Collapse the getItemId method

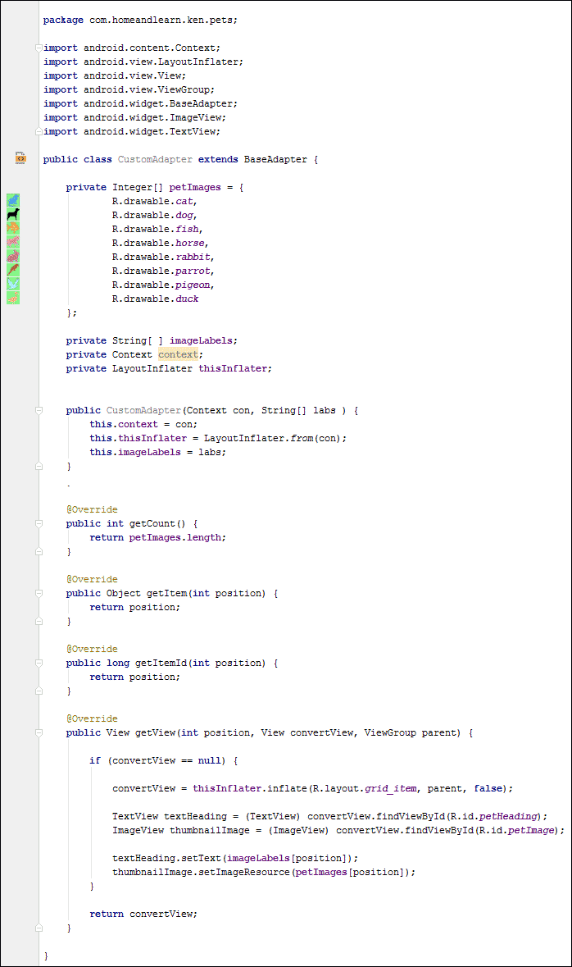pos(39,663)
